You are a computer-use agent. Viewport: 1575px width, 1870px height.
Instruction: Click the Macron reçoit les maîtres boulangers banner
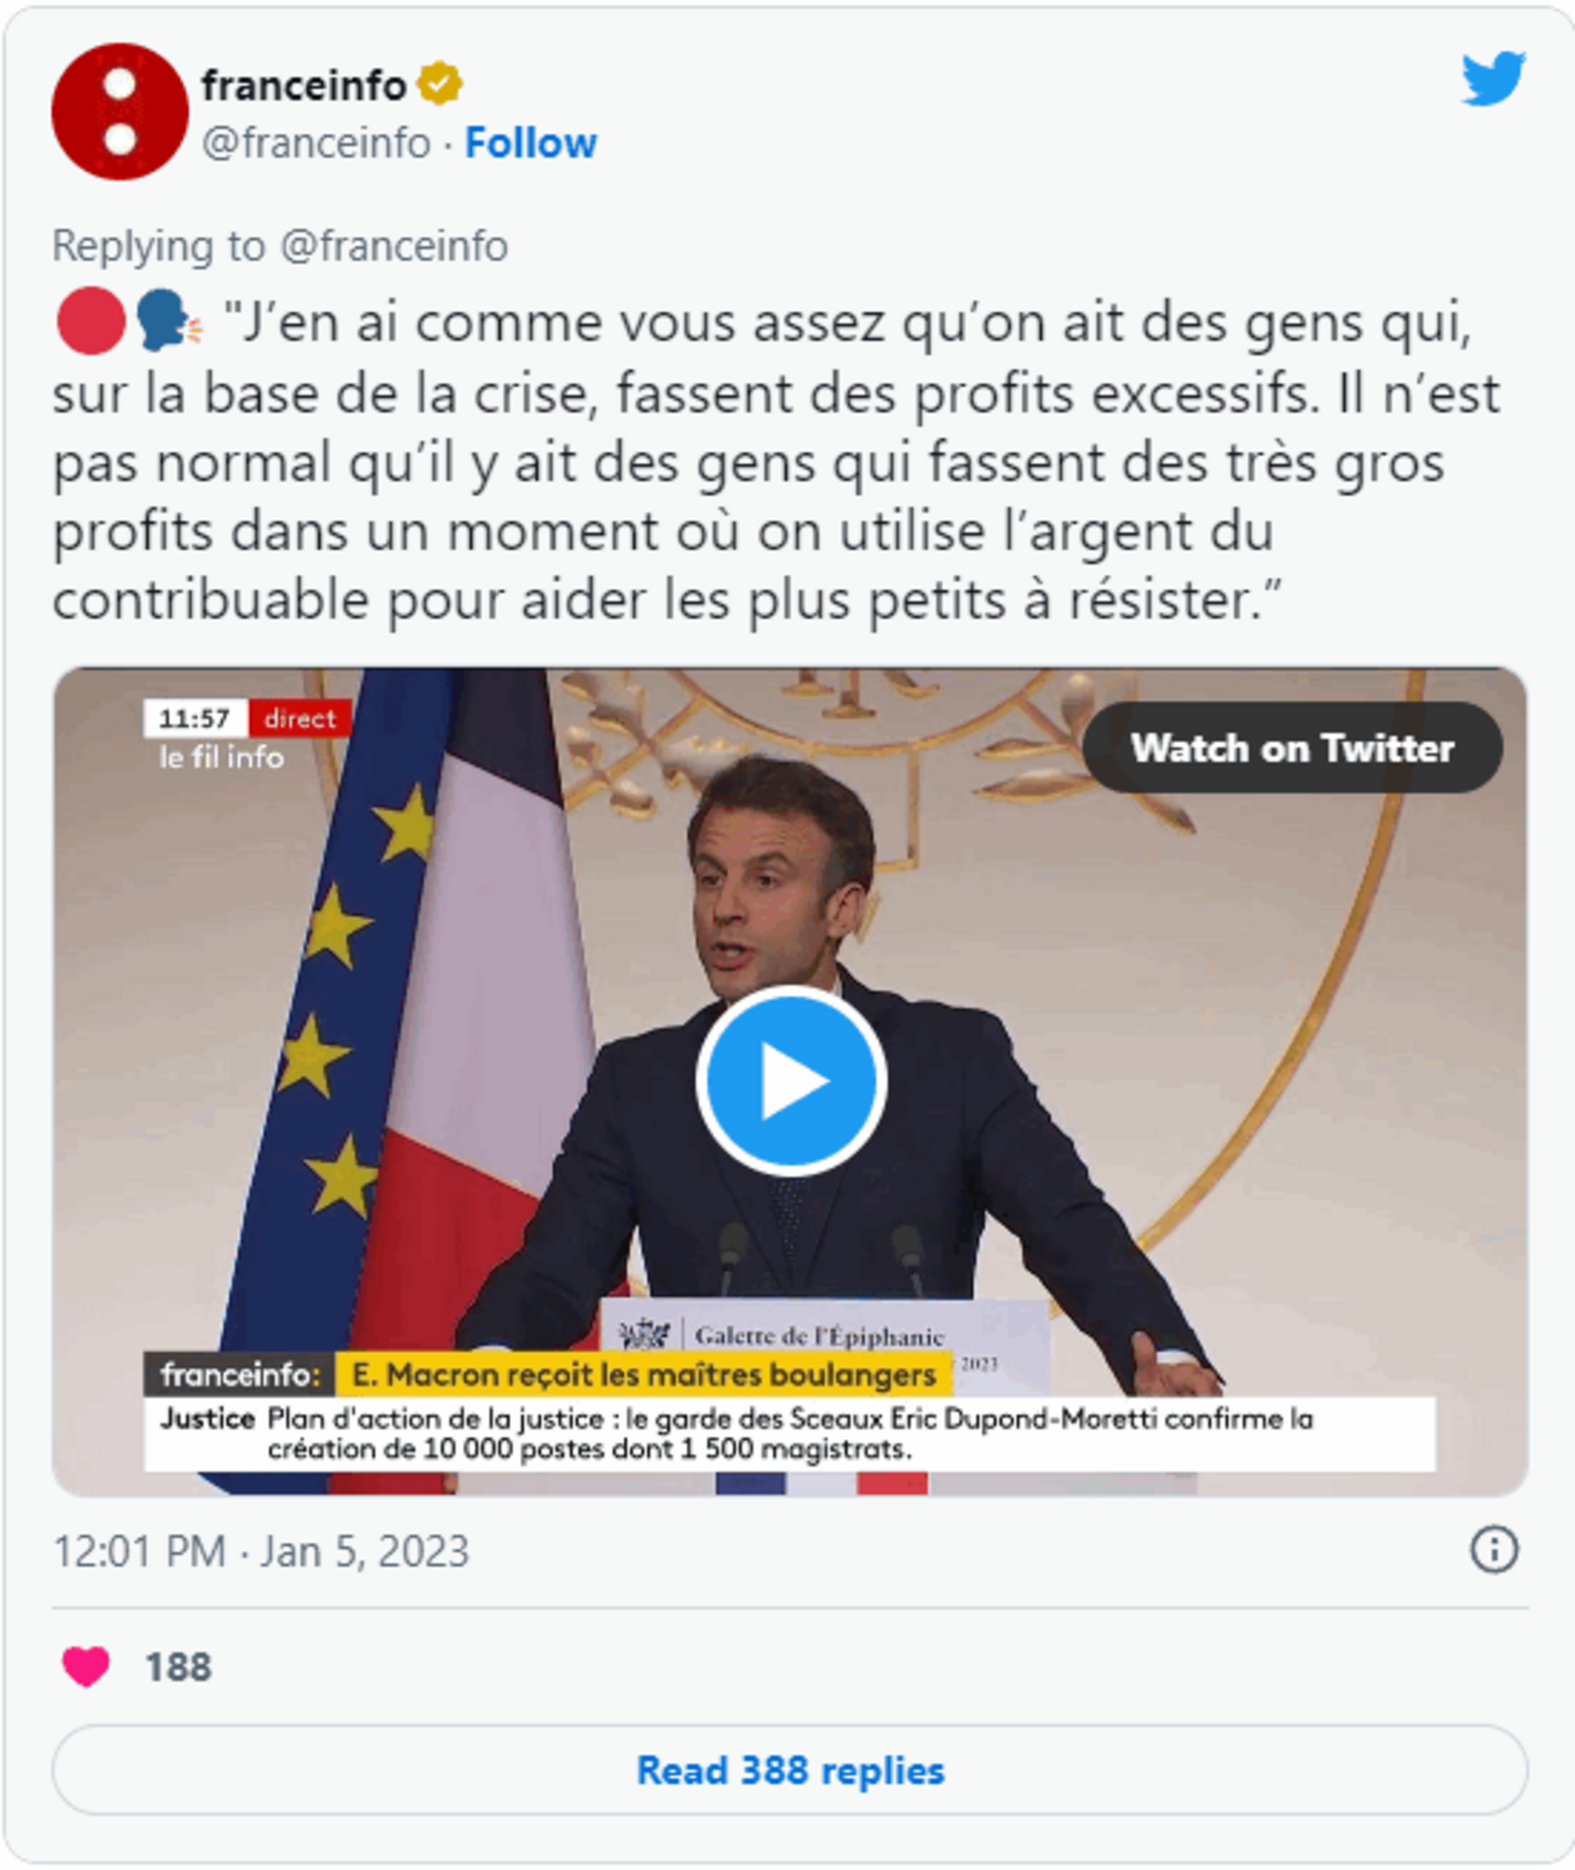[644, 1375]
